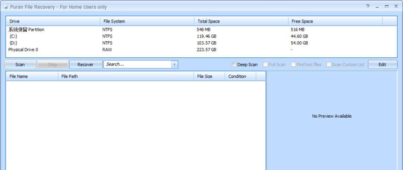This screenshot has width=403, height=170.
Task: Click the Puran File Recovery app icon
Action: 6,7
